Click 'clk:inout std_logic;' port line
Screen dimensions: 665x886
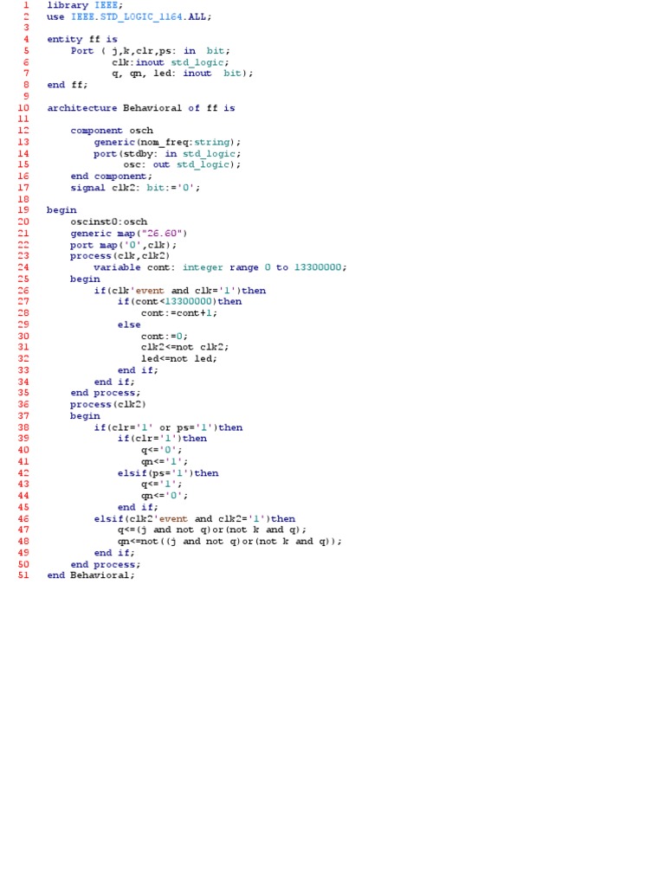tap(171, 62)
